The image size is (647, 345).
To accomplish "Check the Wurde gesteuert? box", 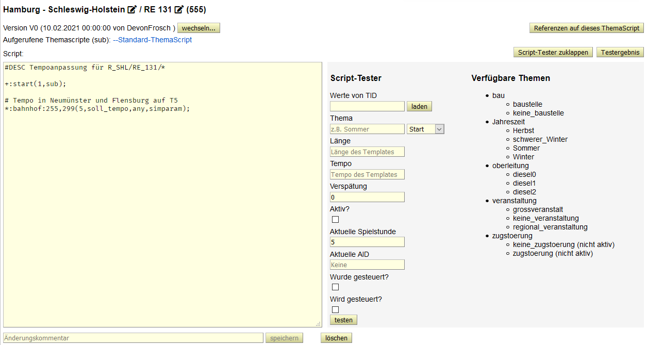I will (x=335, y=287).
